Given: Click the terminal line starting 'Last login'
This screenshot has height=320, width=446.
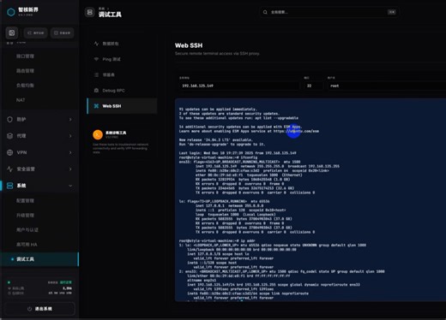Looking at the screenshot, I should point(238,153).
